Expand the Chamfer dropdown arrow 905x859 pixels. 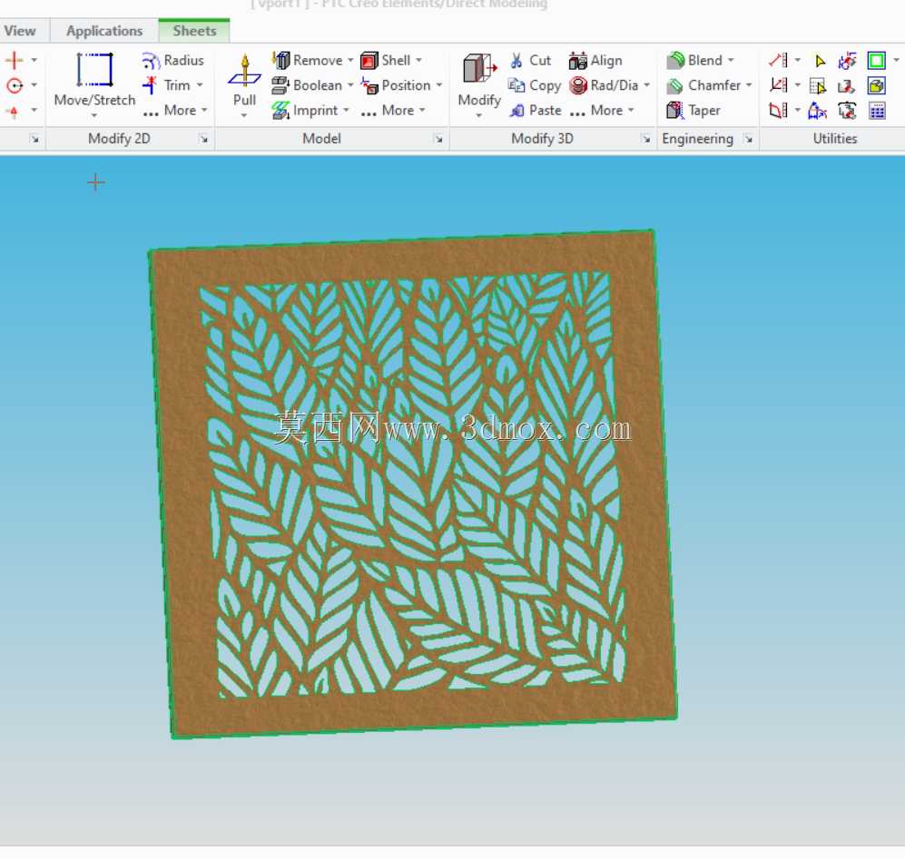[749, 85]
